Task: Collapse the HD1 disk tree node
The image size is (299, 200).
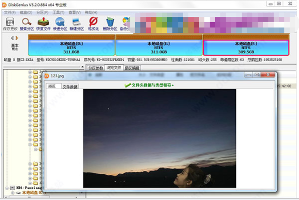Action: 7,188
